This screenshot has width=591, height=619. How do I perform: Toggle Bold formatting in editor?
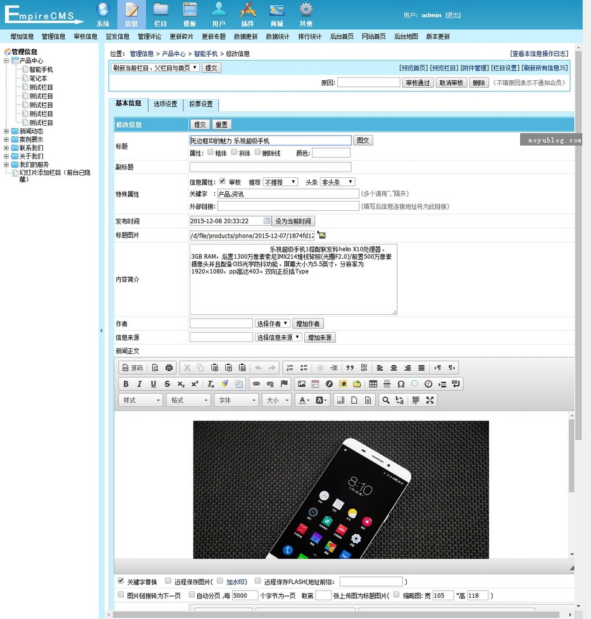click(126, 384)
